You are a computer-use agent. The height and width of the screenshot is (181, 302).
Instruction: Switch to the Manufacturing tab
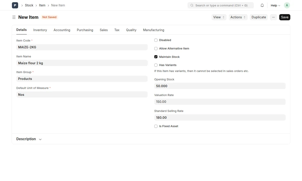tap(154, 30)
